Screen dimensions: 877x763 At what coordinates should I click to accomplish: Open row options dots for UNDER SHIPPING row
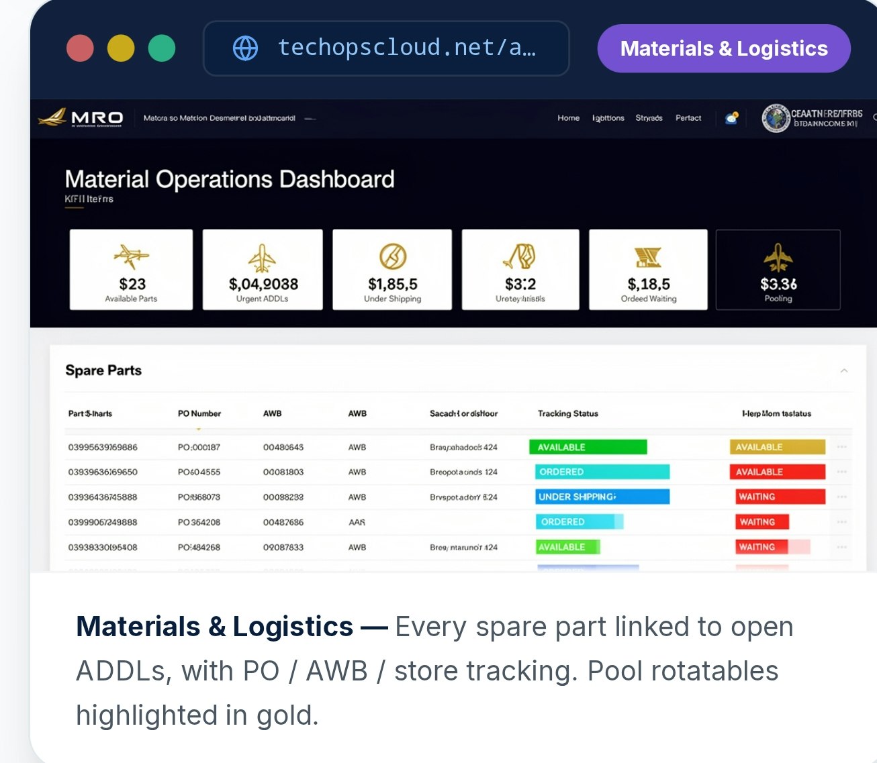click(842, 497)
